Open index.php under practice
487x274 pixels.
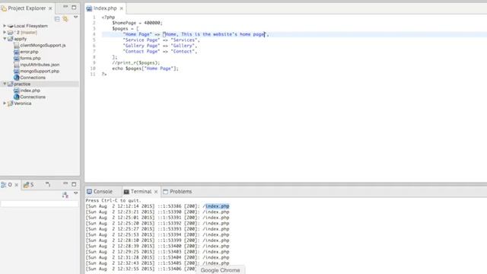pyautogui.click(x=30, y=91)
